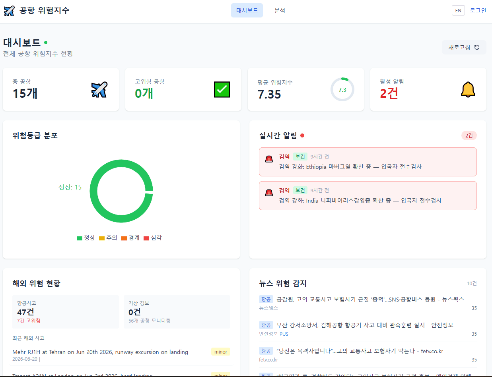Click the 10건 count in 뉴스 위험 감지
This screenshot has height=377, width=492.
pyautogui.click(x=472, y=284)
